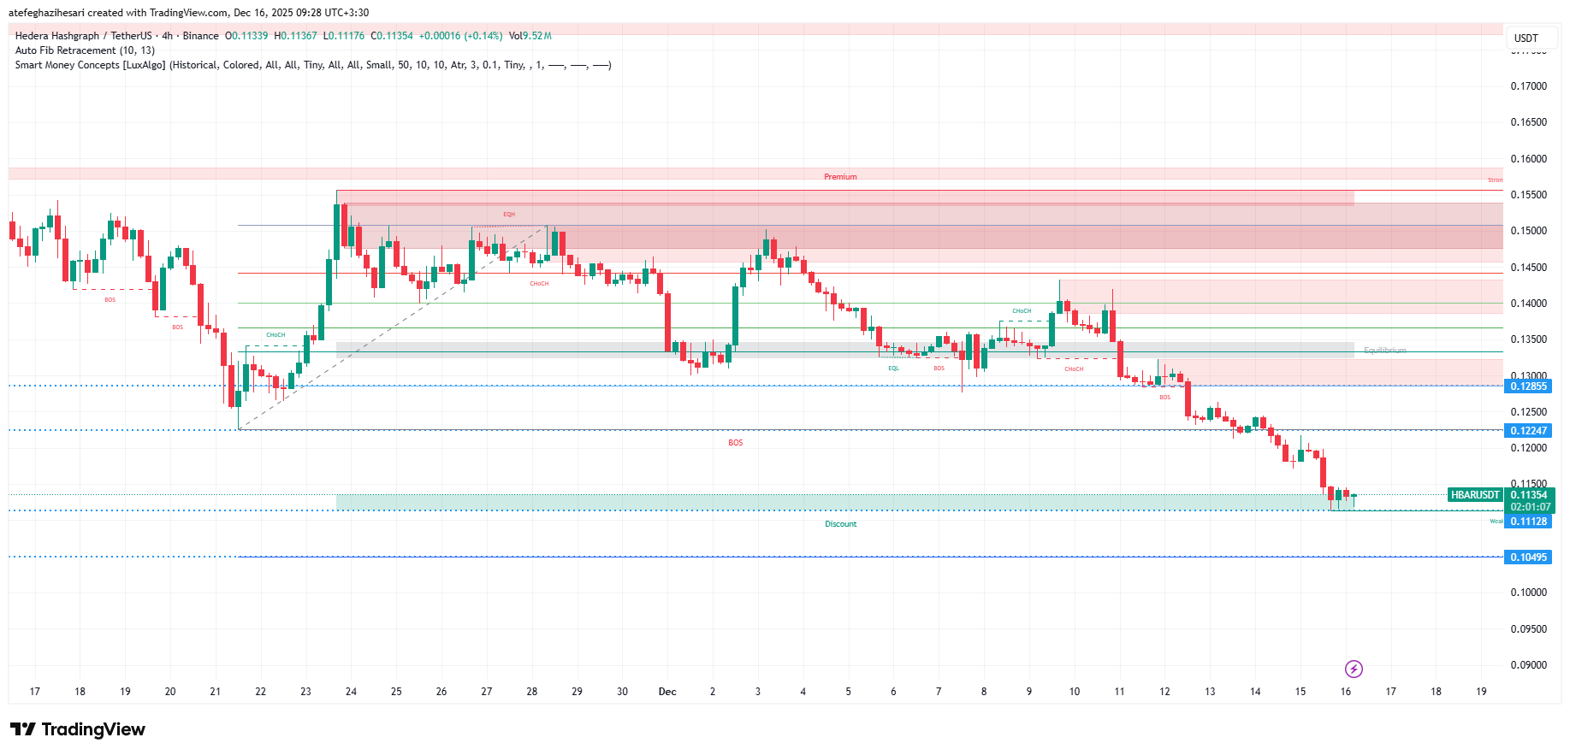1570x755 pixels.
Task: Click the HBARUSDT price tag
Action: (x=1475, y=495)
